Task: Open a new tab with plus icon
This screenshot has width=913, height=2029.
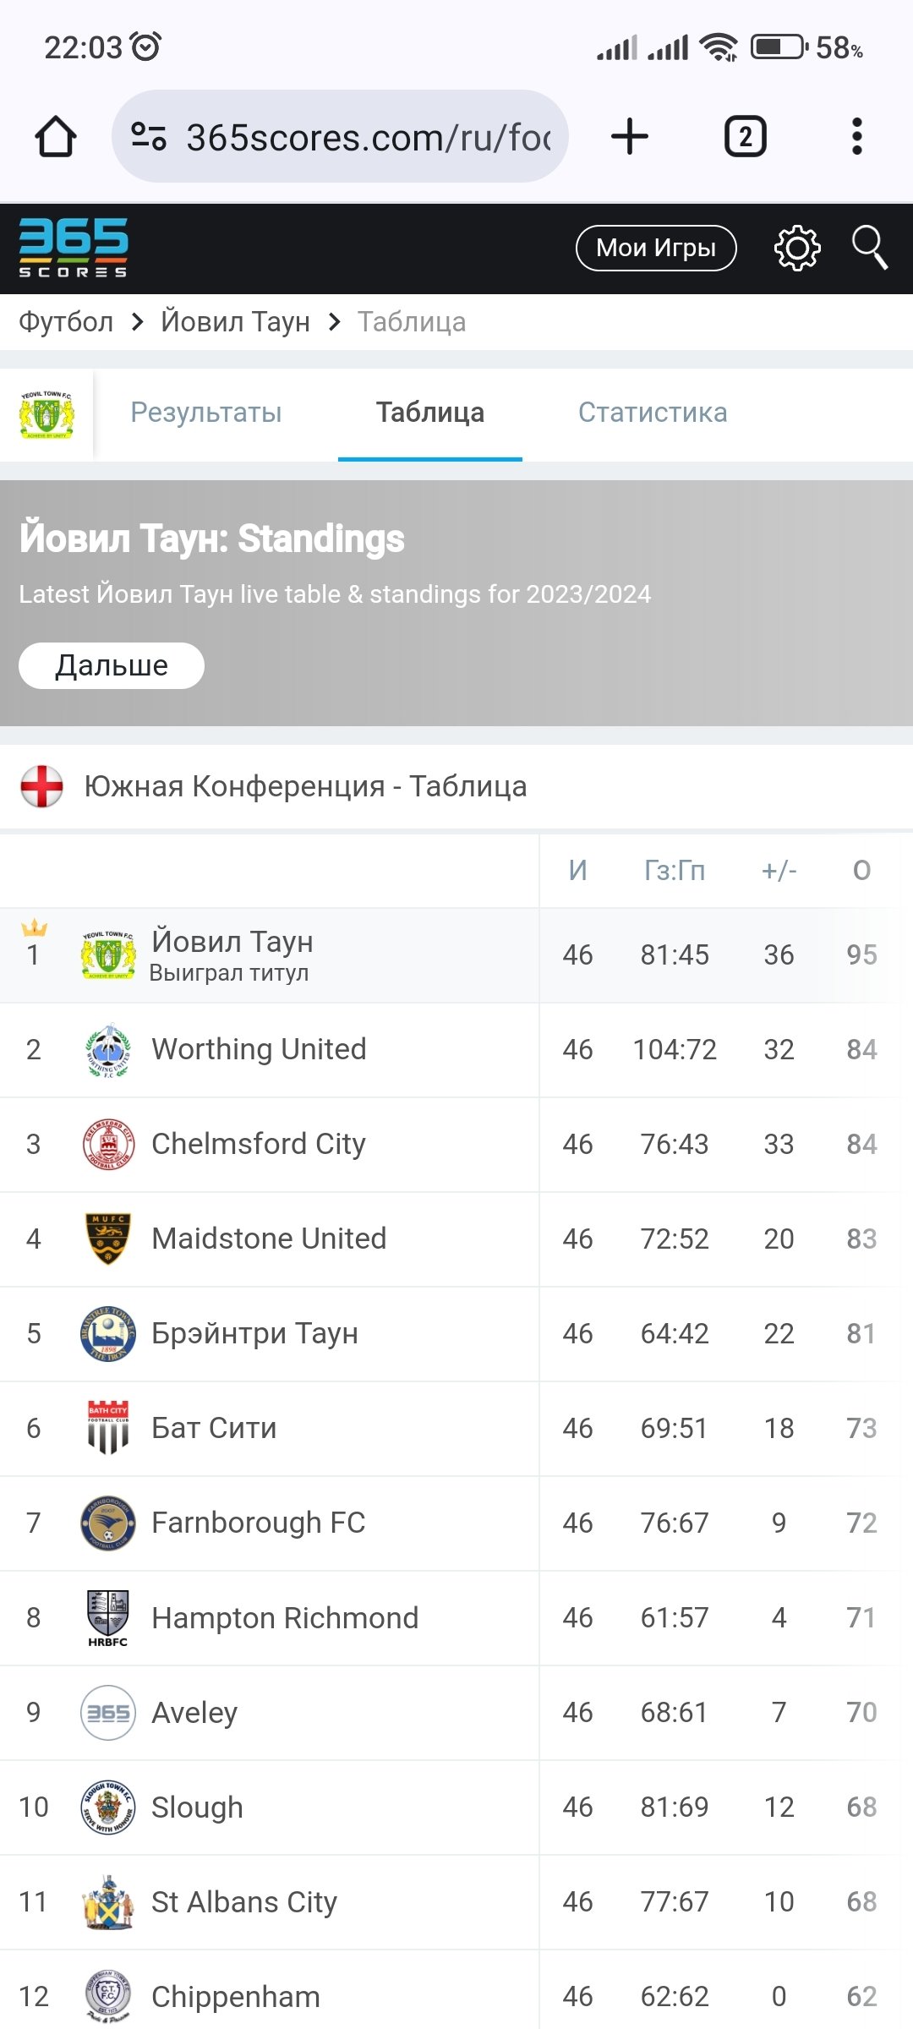Action: [x=630, y=137]
